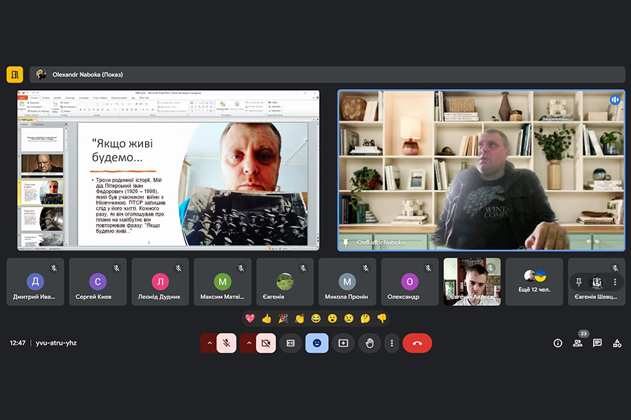631x420 pixels.
Task: Click the meeting code yvu-atru-yhz
Action: (x=56, y=343)
